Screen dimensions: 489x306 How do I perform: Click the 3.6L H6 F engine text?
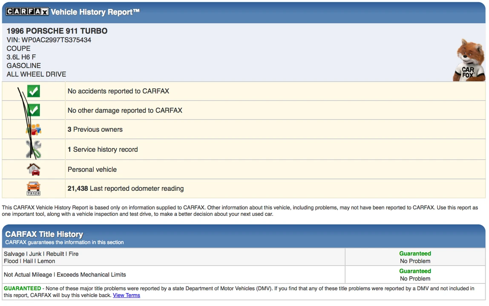pos(21,57)
